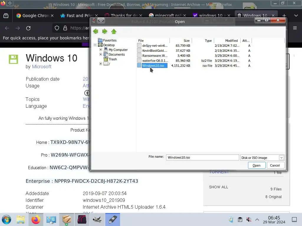Open the Start menu orb
This screenshot has width=302, height=226.
click(6, 220)
